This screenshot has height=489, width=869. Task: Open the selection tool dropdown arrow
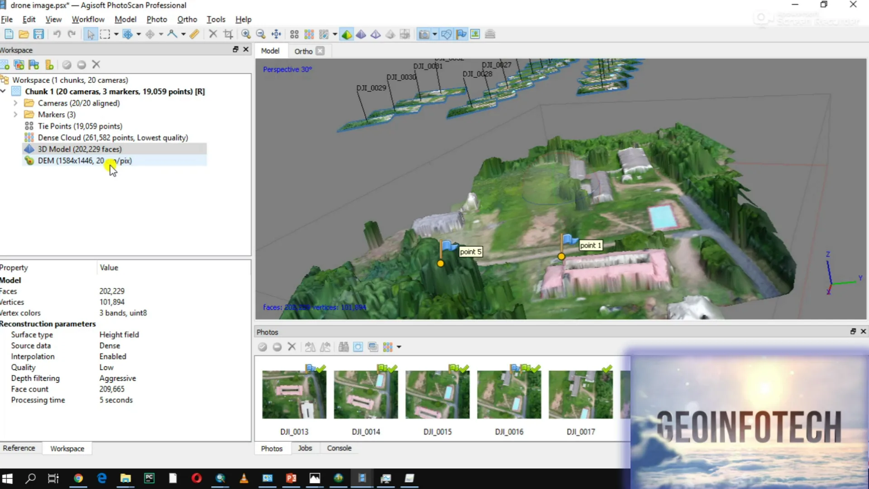coord(116,34)
